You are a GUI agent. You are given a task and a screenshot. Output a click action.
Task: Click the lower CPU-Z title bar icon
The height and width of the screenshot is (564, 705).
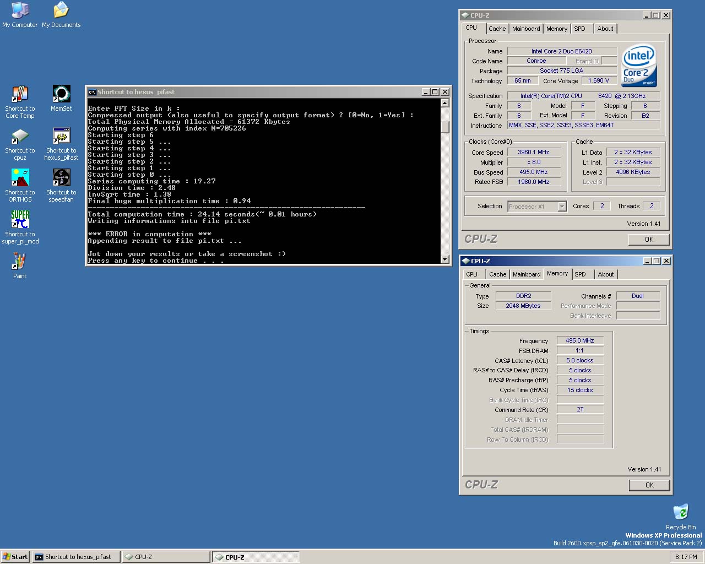pyautogui.click(x=465, y=261)
